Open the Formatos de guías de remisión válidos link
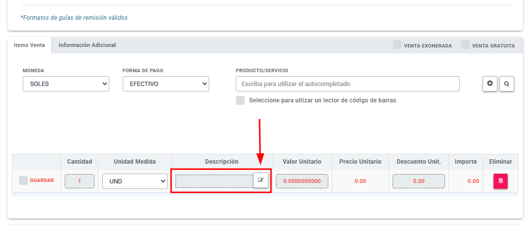The image size is (531, 225). click(74, 18)
